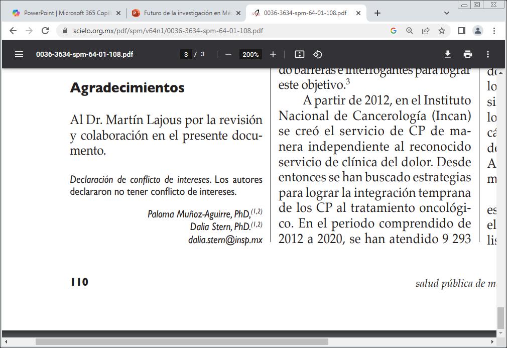Bookmark this page with the star
The image size is (507, 348).
(442, 31)
